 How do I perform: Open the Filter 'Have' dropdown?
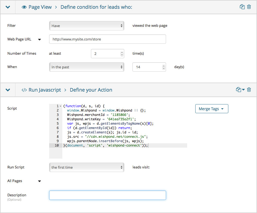[87, 26]
